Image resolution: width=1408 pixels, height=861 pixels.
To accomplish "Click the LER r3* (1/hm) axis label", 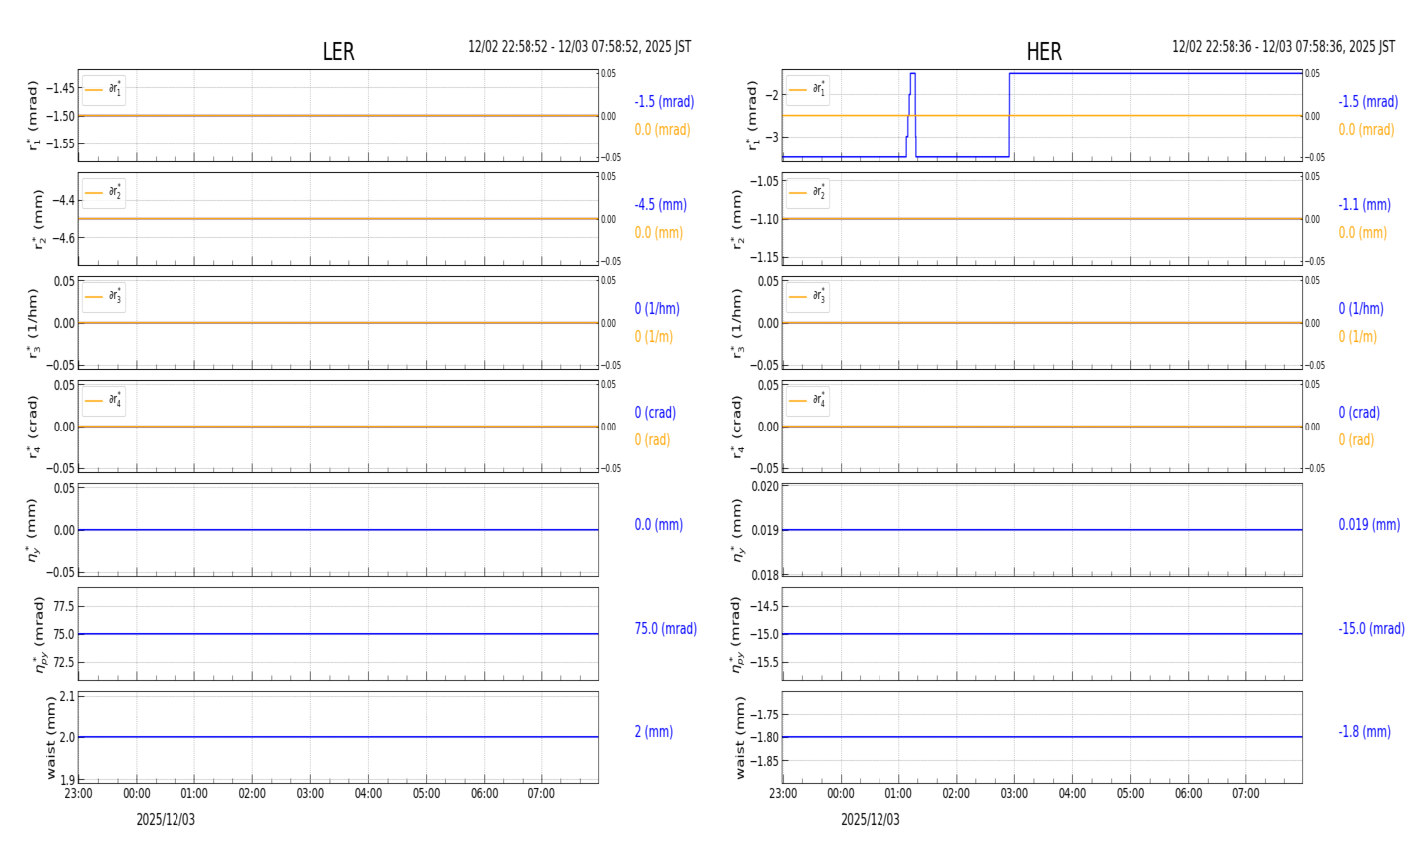I will pyautogui.click(x=33, y=323).
